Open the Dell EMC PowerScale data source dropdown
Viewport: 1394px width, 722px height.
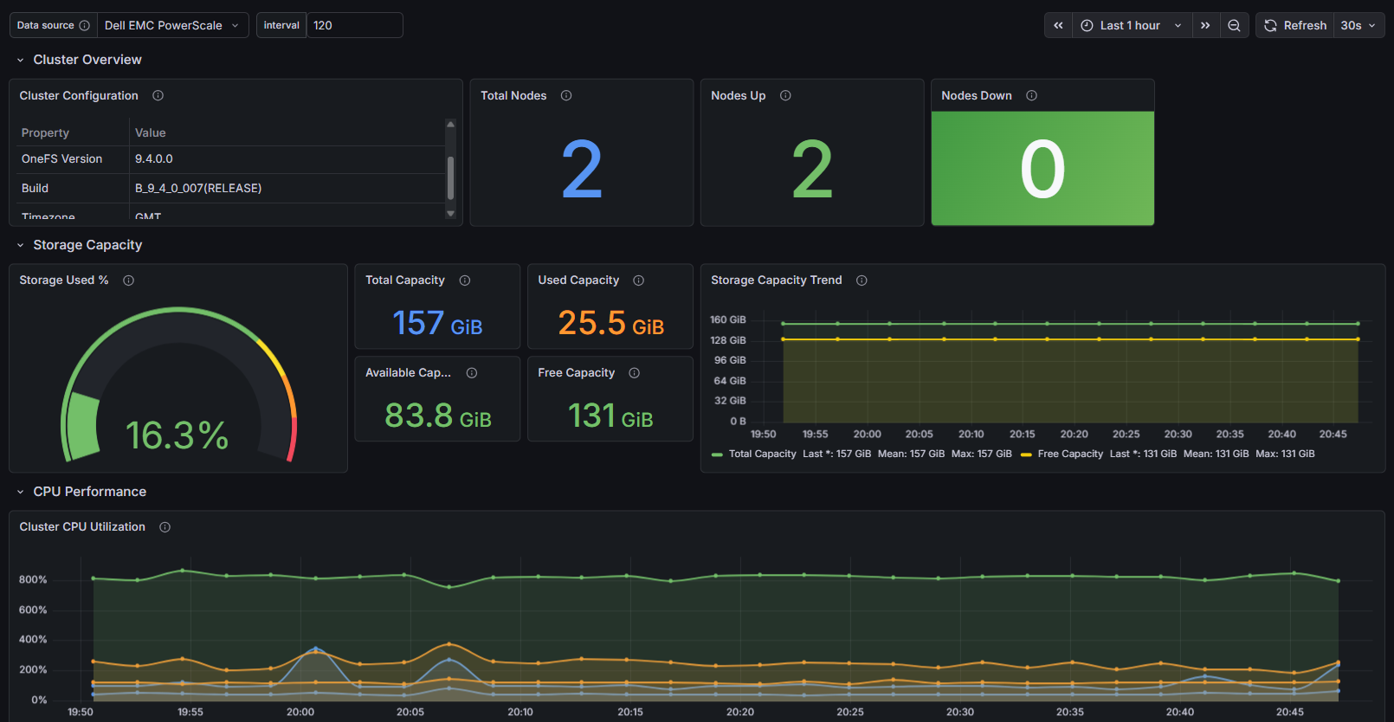172,25
